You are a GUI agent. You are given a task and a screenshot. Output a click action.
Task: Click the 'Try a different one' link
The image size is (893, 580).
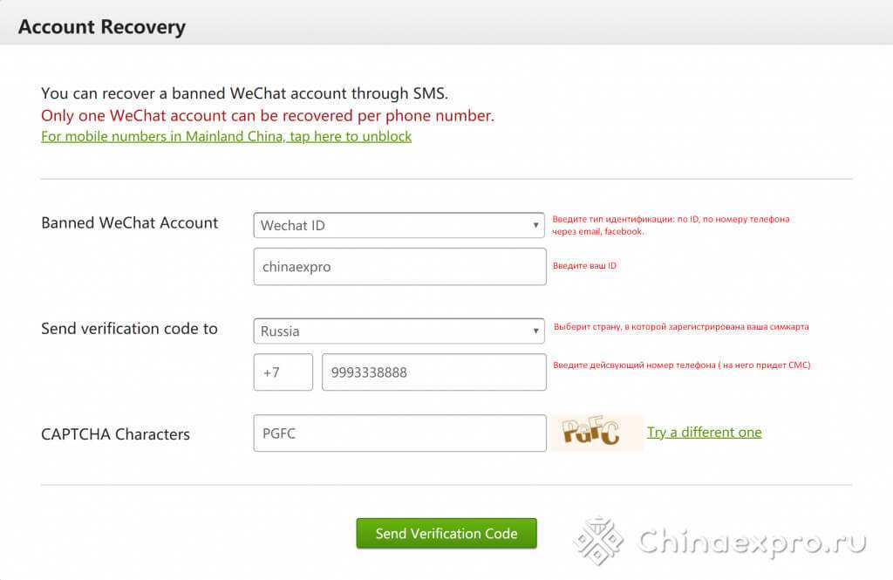pos(704,433)
